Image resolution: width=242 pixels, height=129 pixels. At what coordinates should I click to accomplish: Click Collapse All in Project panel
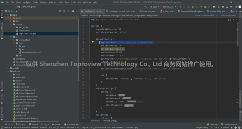coord(68,11)
